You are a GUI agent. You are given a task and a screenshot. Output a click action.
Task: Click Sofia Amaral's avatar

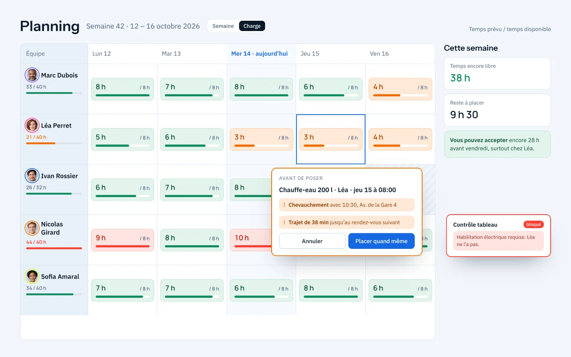coord(32,276)
